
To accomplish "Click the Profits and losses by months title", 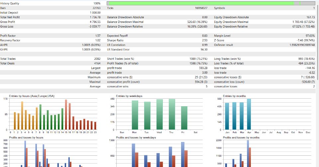I will (x=241, y=137).
